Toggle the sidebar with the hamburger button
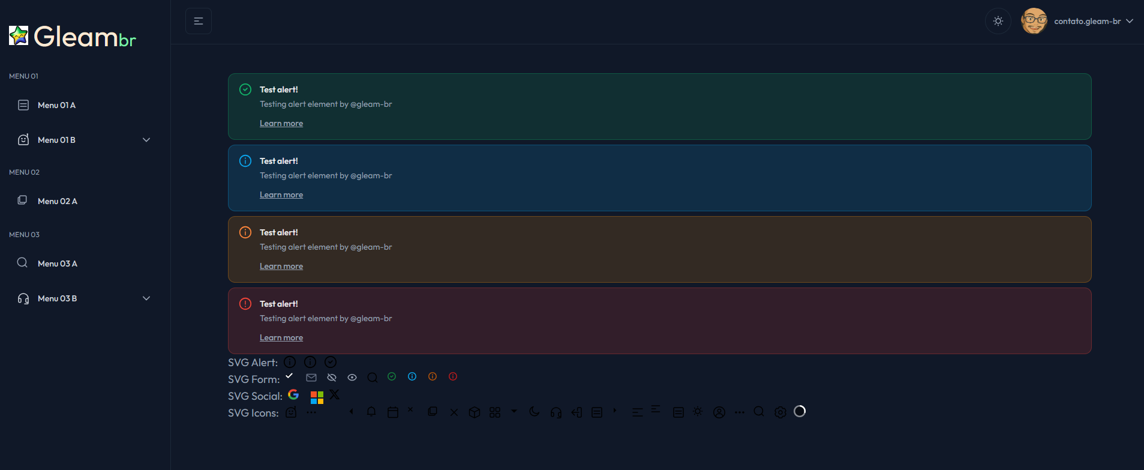Viewport: 1144px width, 470px height. pos(199,21)
